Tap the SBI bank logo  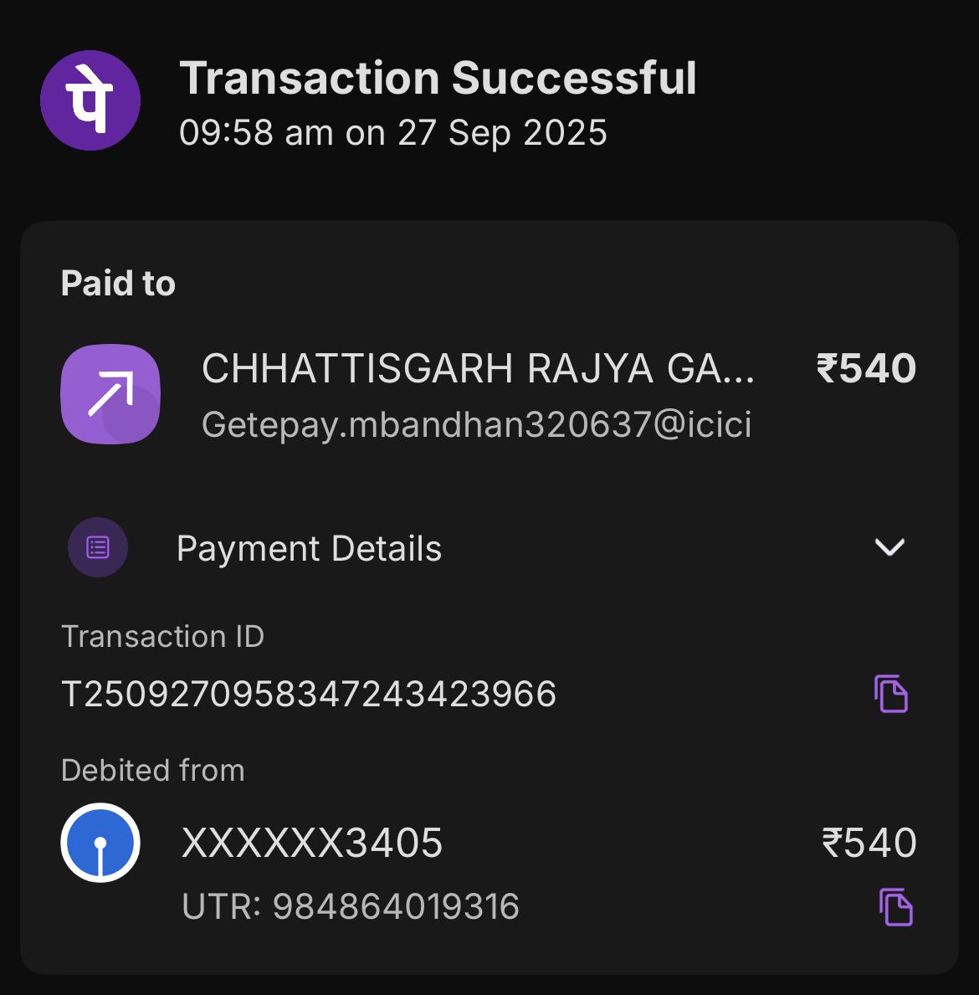point(100,843)
